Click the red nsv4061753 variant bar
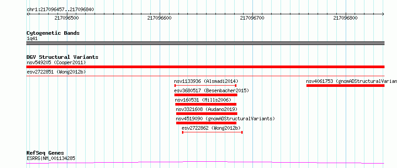The image size is (397, 168). (345, 86)
